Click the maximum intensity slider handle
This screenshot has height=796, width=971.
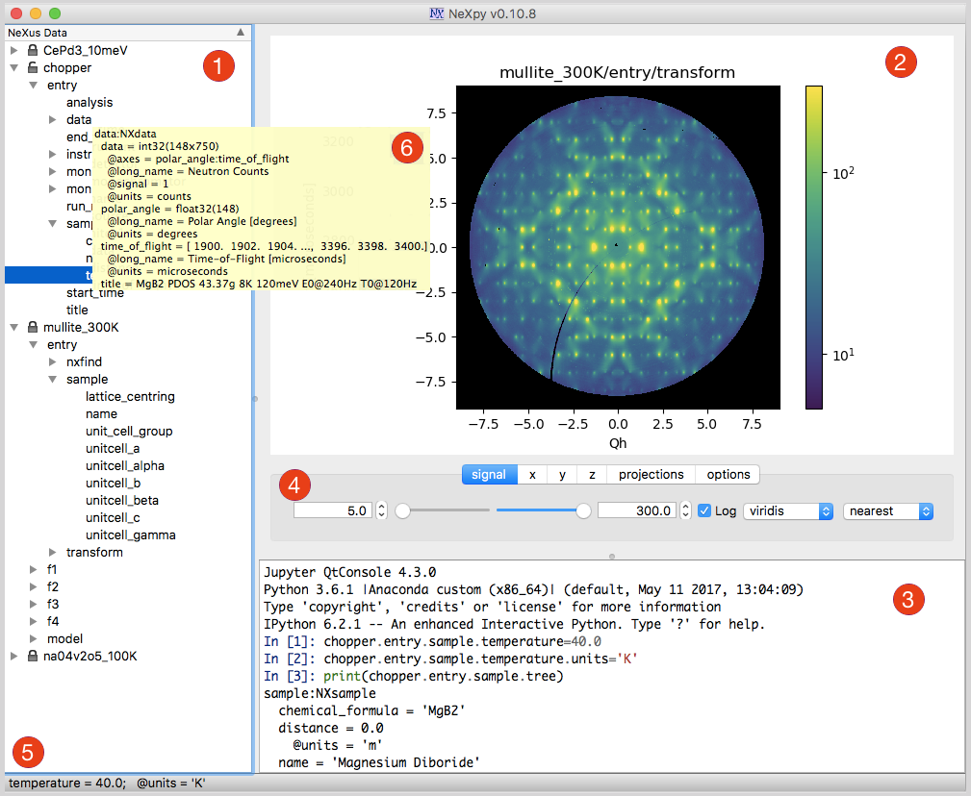pos(583,510)
